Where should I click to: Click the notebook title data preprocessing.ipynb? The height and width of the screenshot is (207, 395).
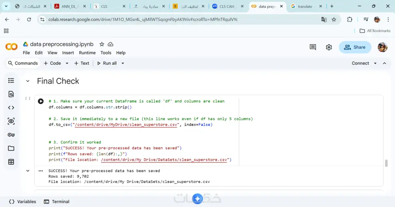[62, 44]
